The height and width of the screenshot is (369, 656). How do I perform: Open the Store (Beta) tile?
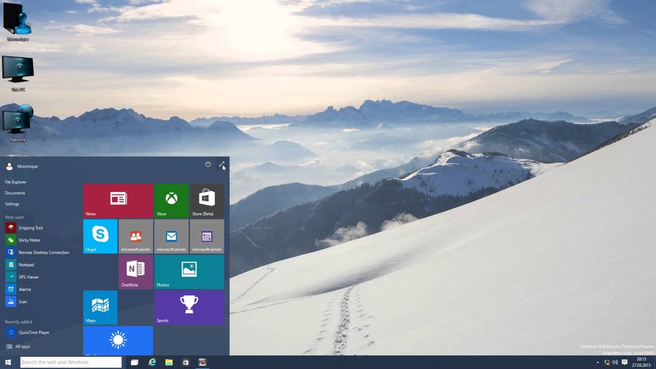pyautogui.click(x=207, y=201)
